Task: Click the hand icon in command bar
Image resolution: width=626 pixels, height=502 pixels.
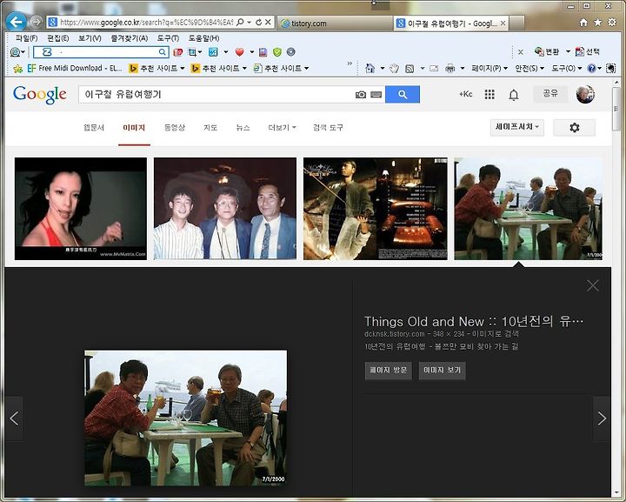Action: (394, 68)
